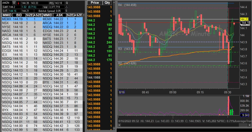Toggle the anchor icon next to volume
Image resolution: width=252 pixels, height=132 pixels.
67,7
